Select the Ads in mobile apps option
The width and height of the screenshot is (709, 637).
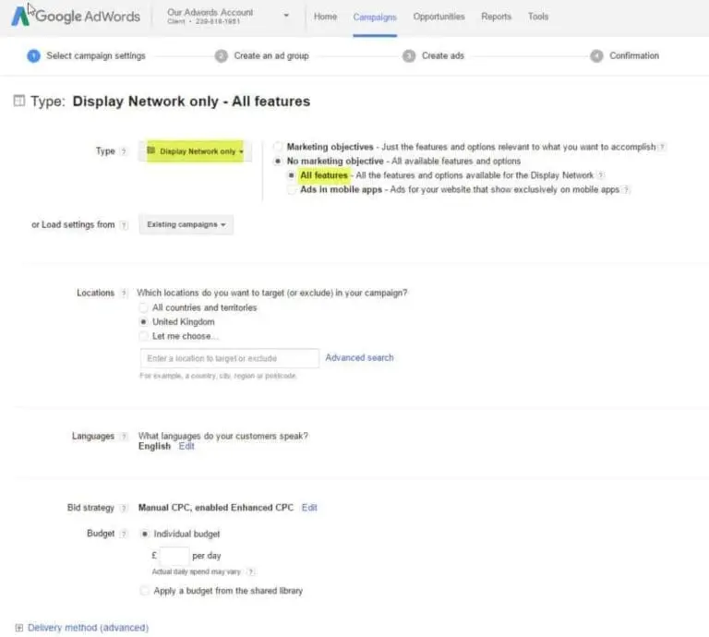pos(292,189)
